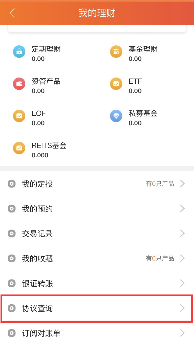The image size is (194, 337).
Task: Tap the 私募基金 diamond icon
Action: 116,116
